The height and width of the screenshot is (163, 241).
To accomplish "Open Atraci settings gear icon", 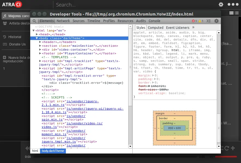I will click(x=221, y=4).
